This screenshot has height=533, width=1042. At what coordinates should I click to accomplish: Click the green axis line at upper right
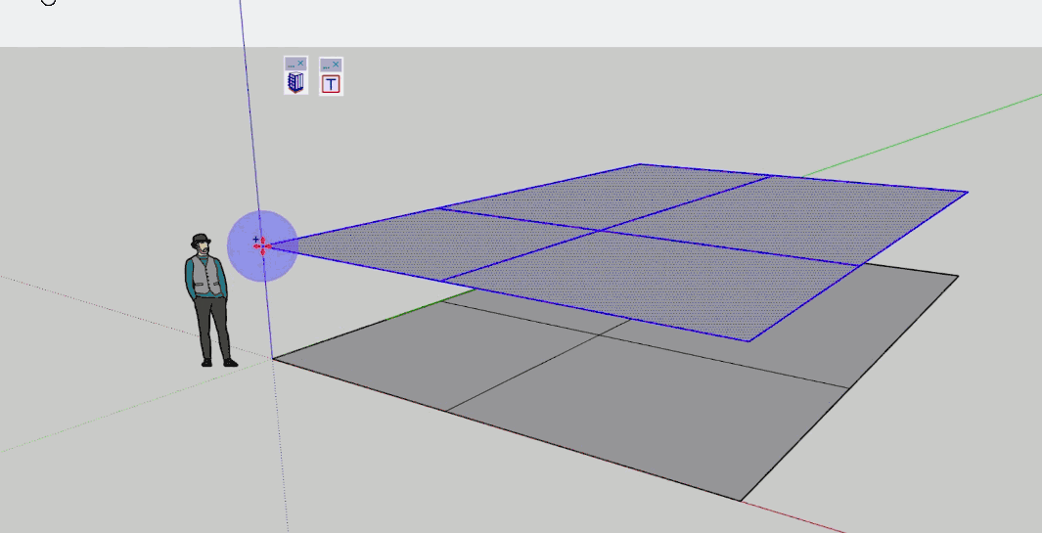point(978,112)
